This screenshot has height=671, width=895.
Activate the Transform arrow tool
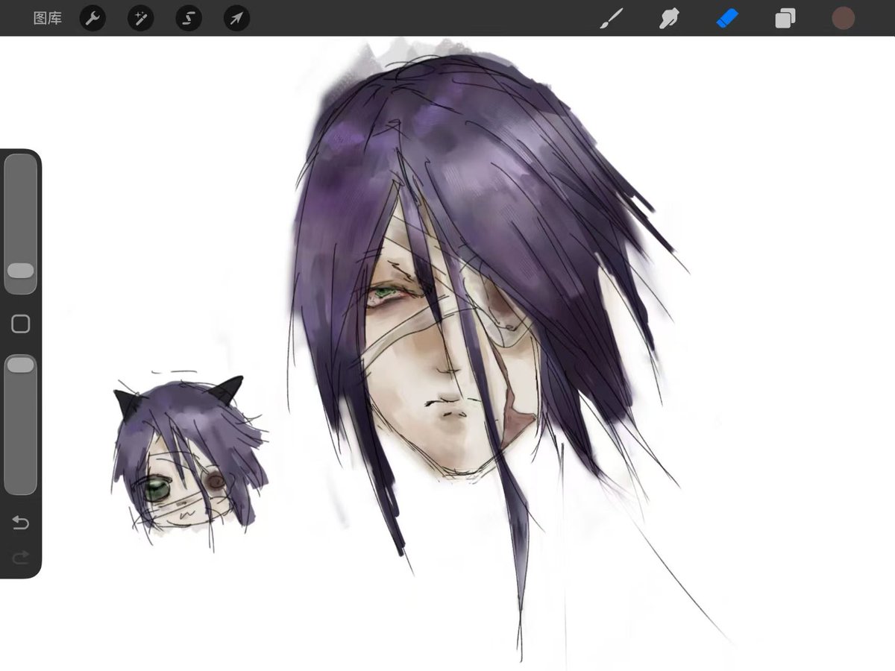tap(236, 18)
